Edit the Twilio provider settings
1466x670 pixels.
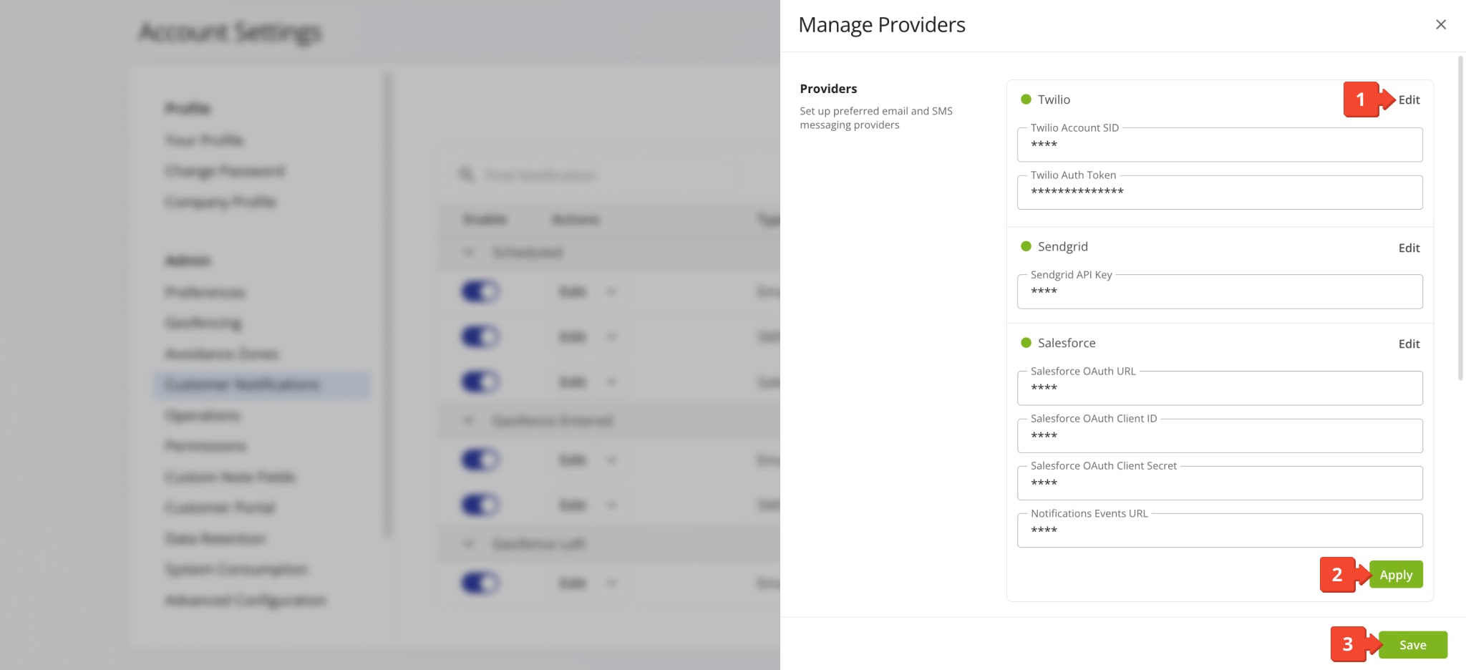tap(1409, 99)
